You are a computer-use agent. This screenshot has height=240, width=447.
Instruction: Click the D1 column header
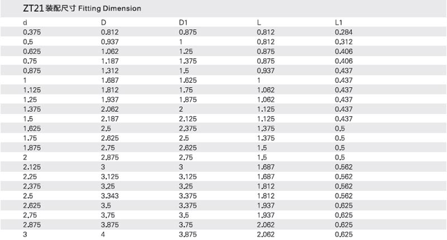[x=183, y=22]
